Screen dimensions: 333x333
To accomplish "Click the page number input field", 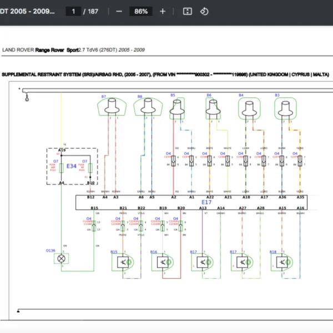I will [73, 11].
